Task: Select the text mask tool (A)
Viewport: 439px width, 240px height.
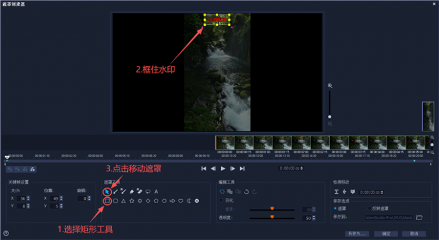Action: point(156,191)
